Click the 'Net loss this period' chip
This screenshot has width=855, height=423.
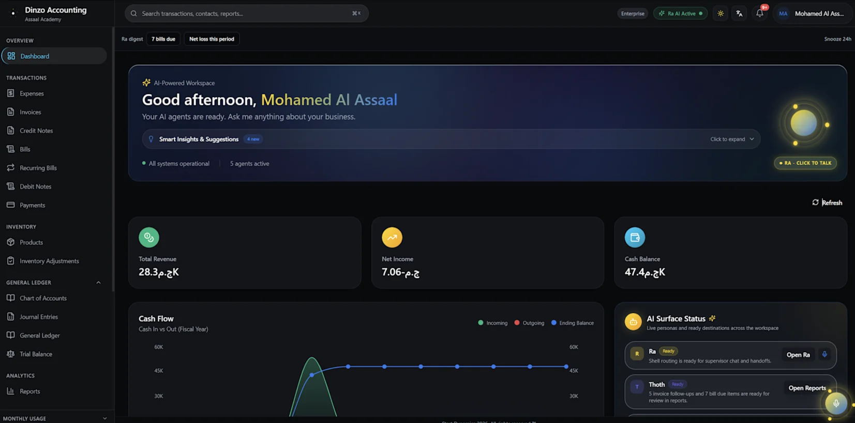point(212,39)
